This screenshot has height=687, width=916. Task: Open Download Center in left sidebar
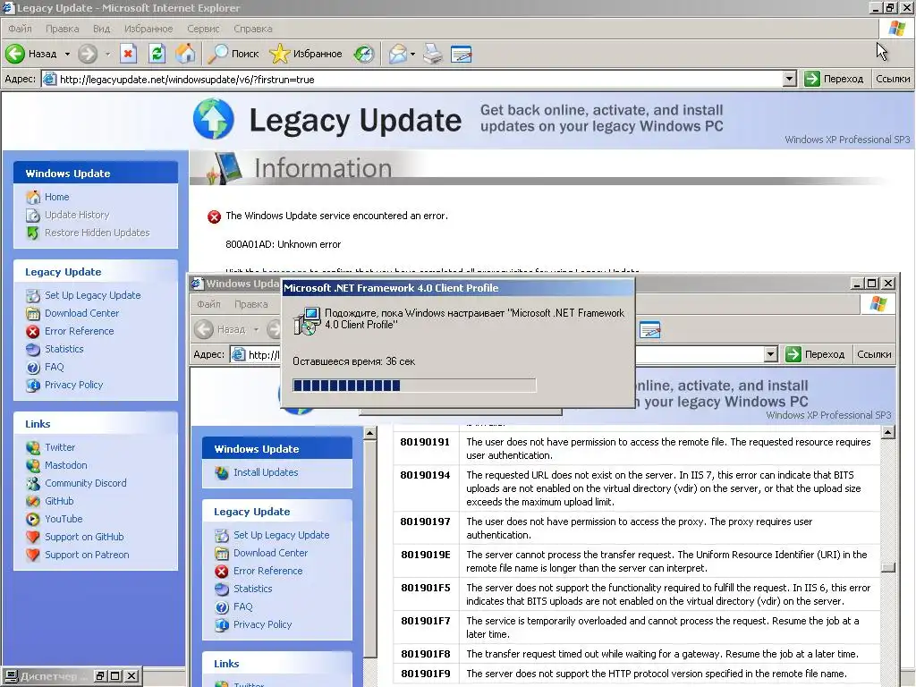pyautogui.click(x=81, y=313)
